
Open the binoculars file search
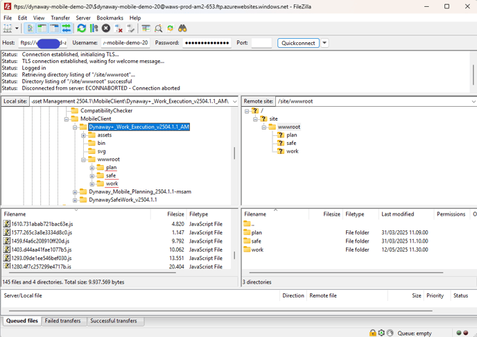coord(182,28)
